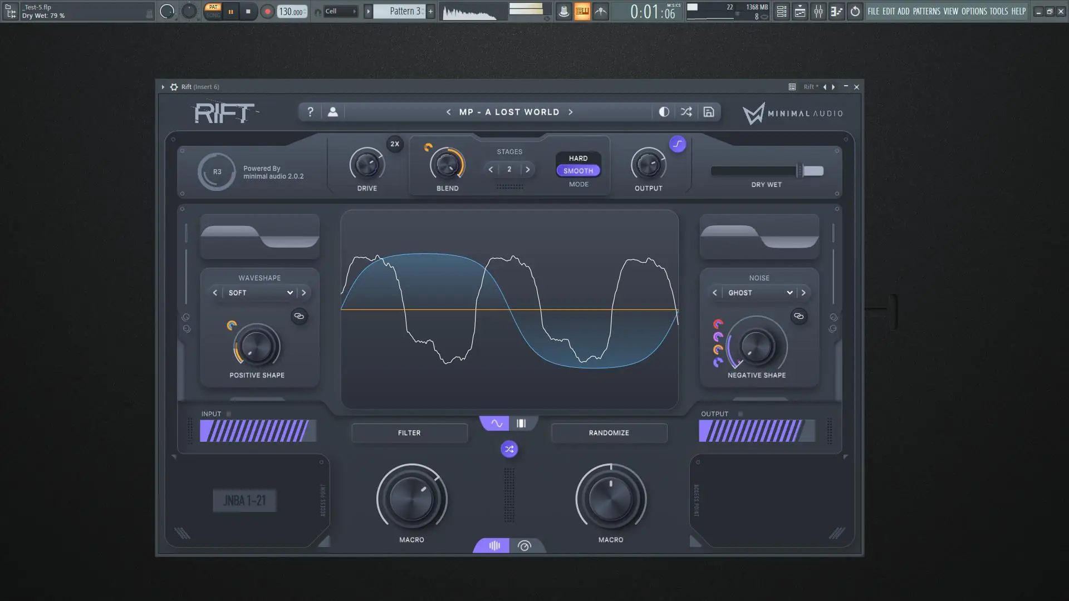Screen dimensions: 1069x601
Task: Open the PATTERNS menu
Action: coord(926,11)
